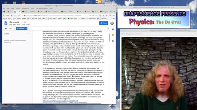Show site info via the padlock icon
Image resolution: width=197 pixels, height=110 pixels.
pos(25,15)
